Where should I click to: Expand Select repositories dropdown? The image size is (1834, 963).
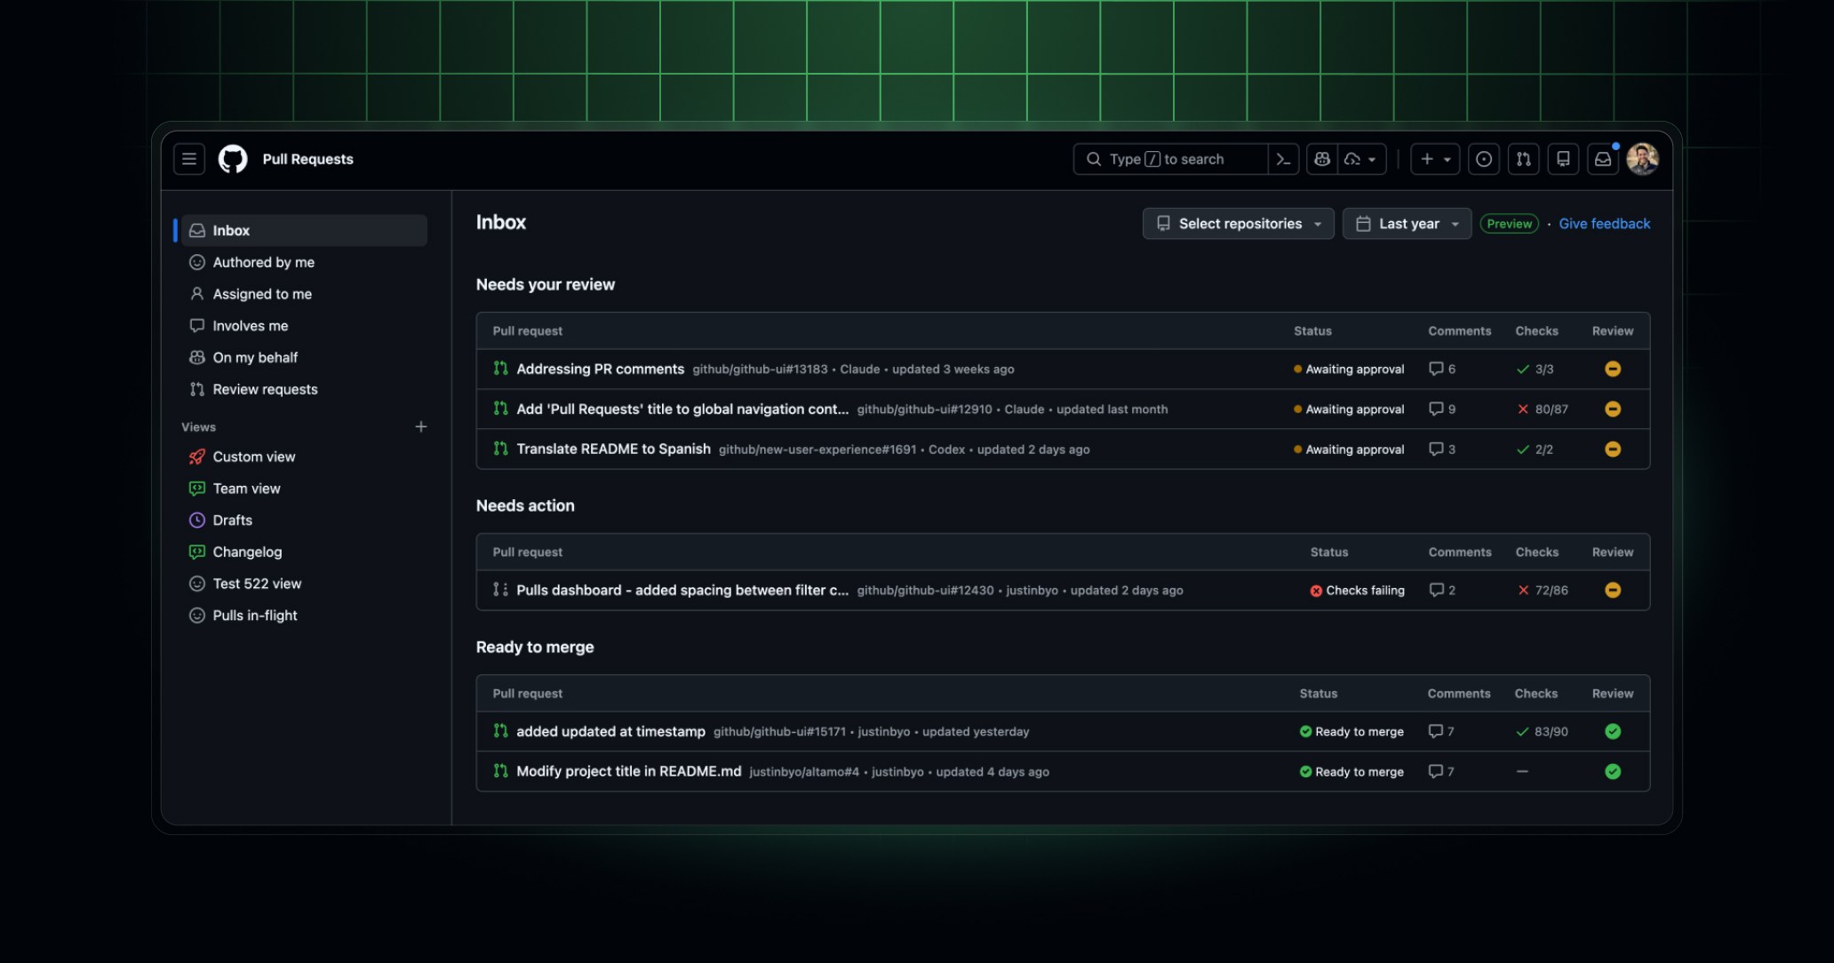coord(1238,224)
